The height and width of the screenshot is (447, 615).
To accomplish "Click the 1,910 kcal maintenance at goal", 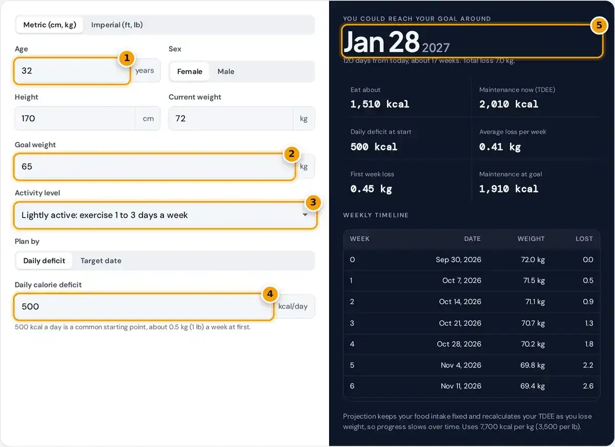I will (x=508, y=189).
